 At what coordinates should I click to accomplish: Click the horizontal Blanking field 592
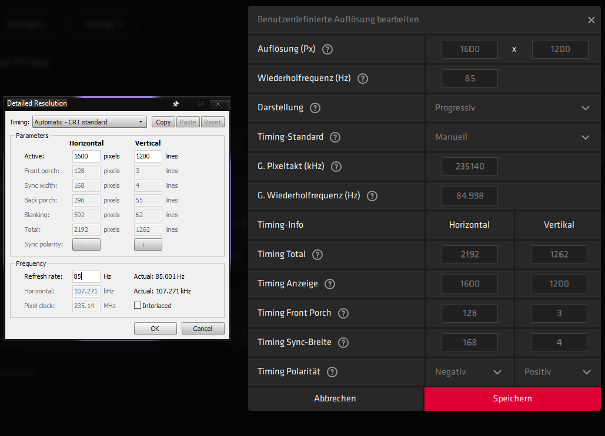point(86,215)
